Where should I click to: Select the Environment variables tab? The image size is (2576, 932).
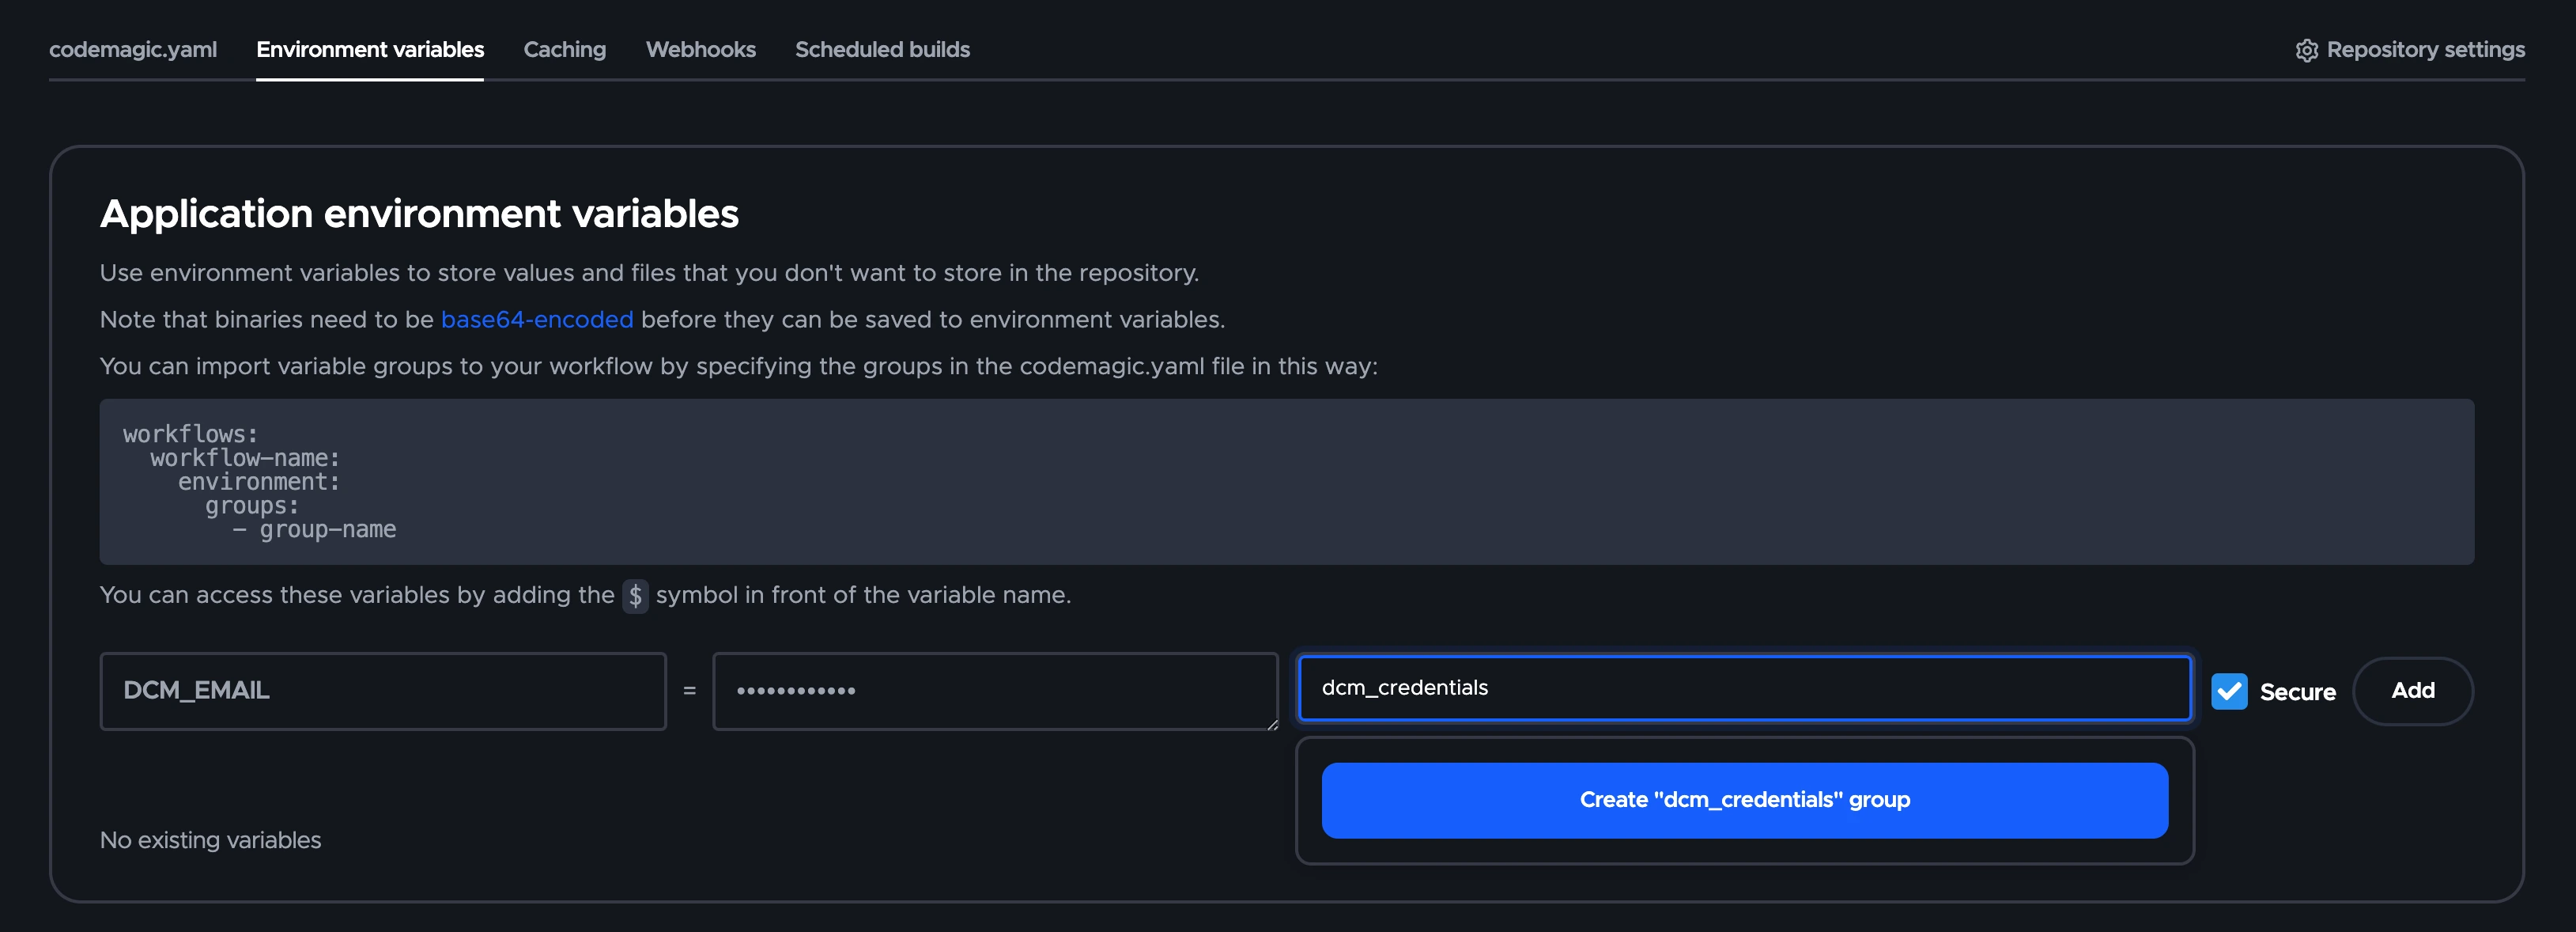(370, 49)
